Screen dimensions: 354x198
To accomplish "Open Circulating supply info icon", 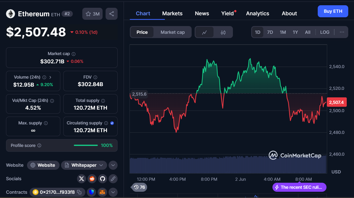I will click(x=106, y=123).
